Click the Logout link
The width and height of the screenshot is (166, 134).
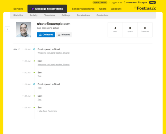[x=144, y=2]
